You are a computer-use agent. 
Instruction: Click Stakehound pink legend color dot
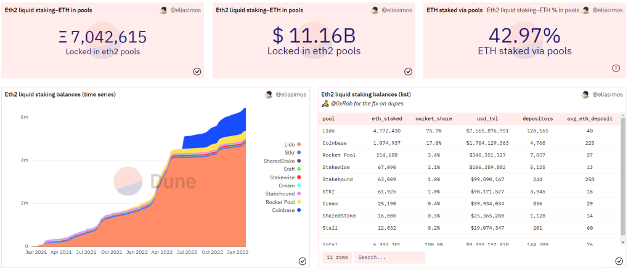[x=299, y=194]
